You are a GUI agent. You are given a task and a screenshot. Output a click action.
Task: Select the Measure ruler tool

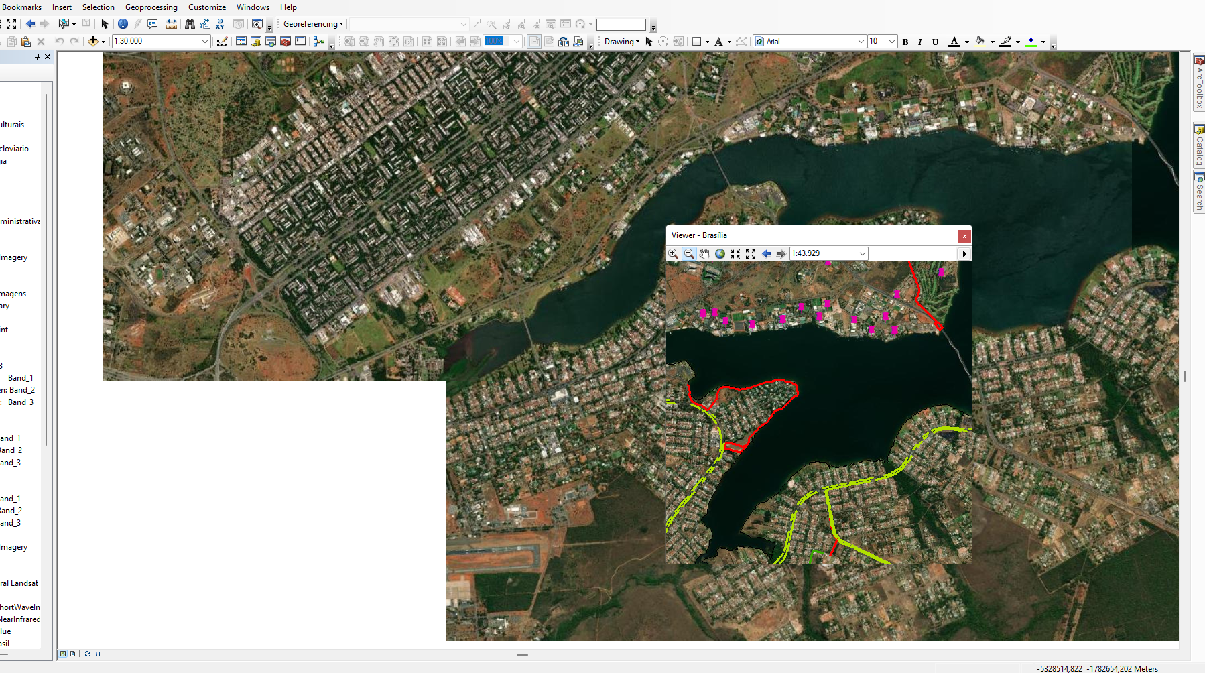(172, 24)
